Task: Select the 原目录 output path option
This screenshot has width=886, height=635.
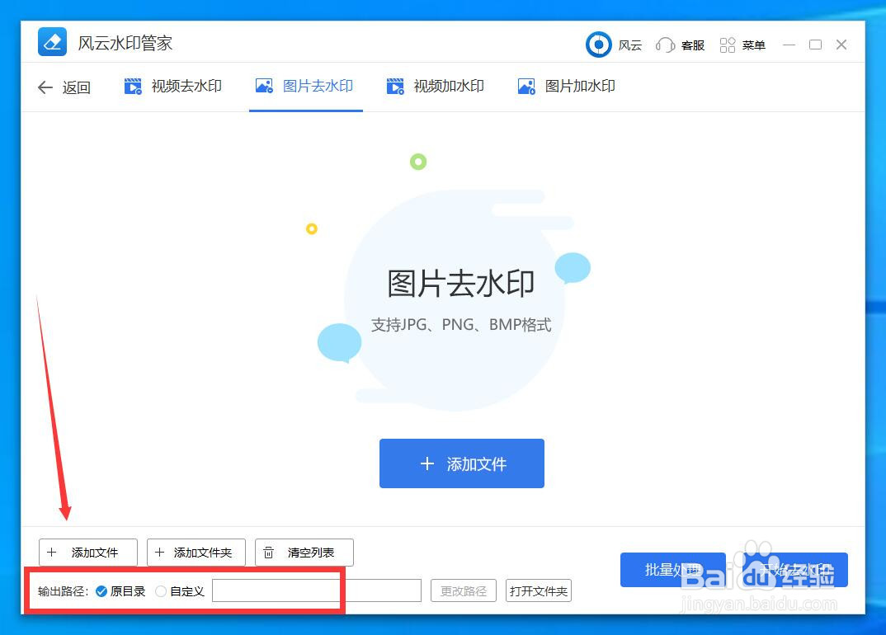Action: (x=101, y=590)
